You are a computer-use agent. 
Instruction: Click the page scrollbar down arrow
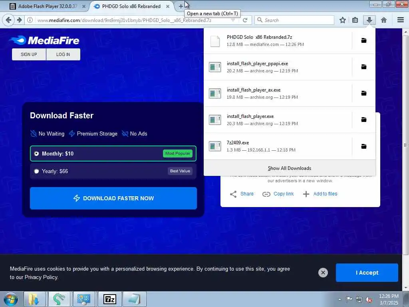coord(405,288)
